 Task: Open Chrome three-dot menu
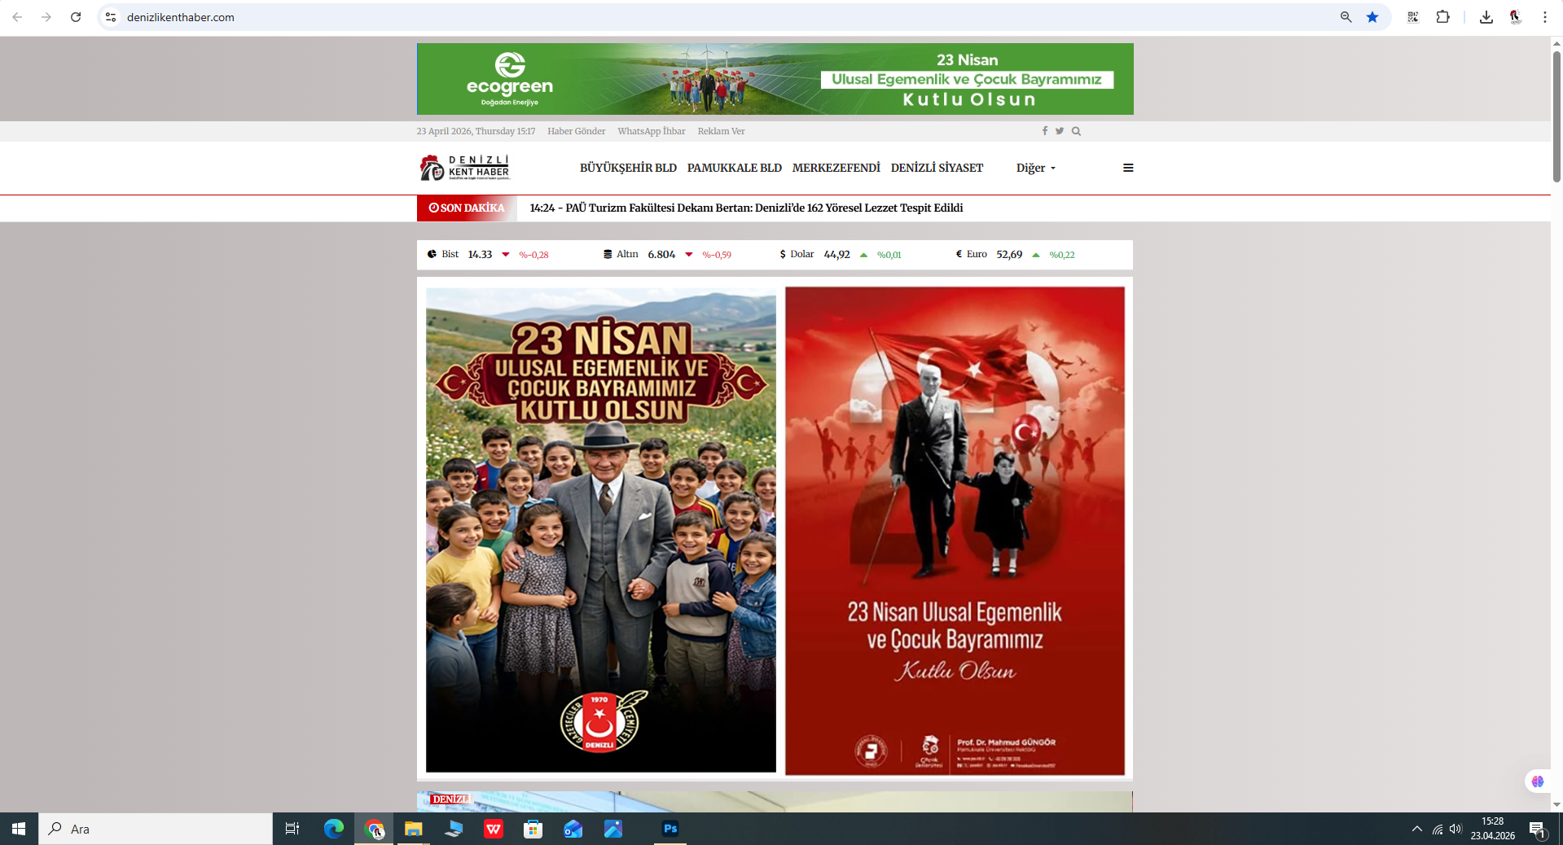(x=1544, y=17)
